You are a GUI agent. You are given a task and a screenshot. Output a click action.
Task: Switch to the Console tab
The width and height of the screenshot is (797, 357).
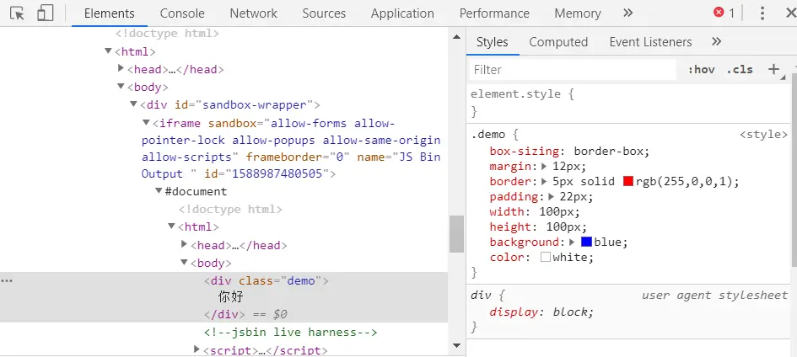pos(182,13)
